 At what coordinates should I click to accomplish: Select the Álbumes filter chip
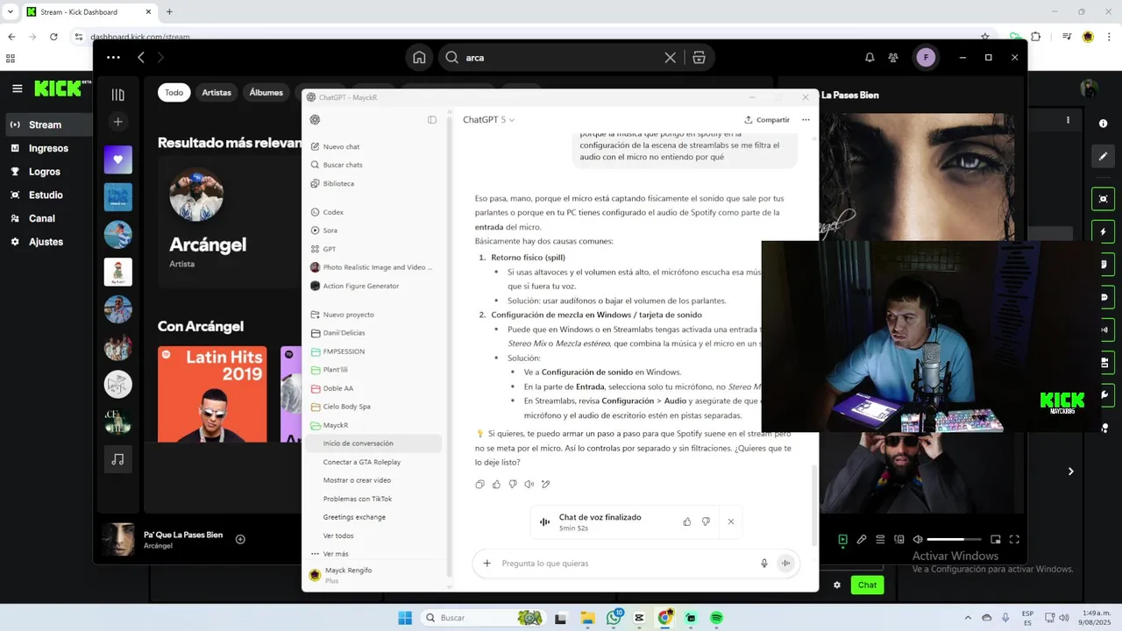coord(266,92)
